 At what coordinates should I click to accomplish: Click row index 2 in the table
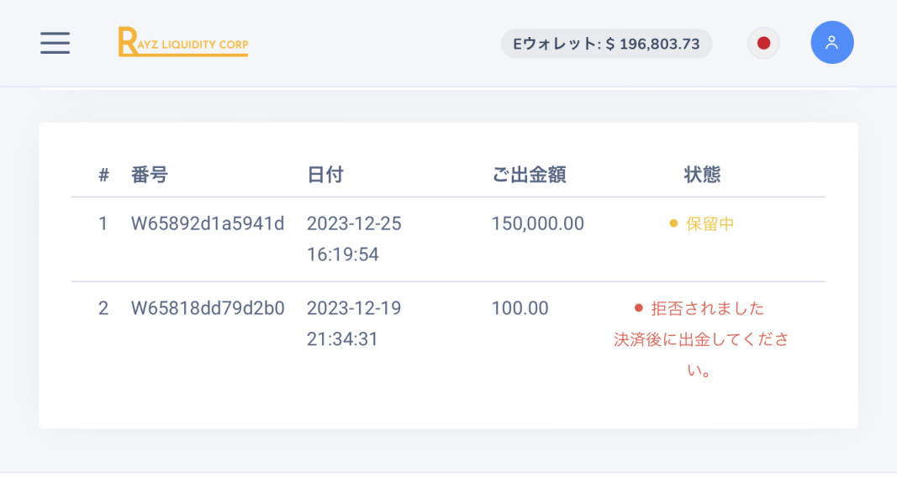click(103, 308)
